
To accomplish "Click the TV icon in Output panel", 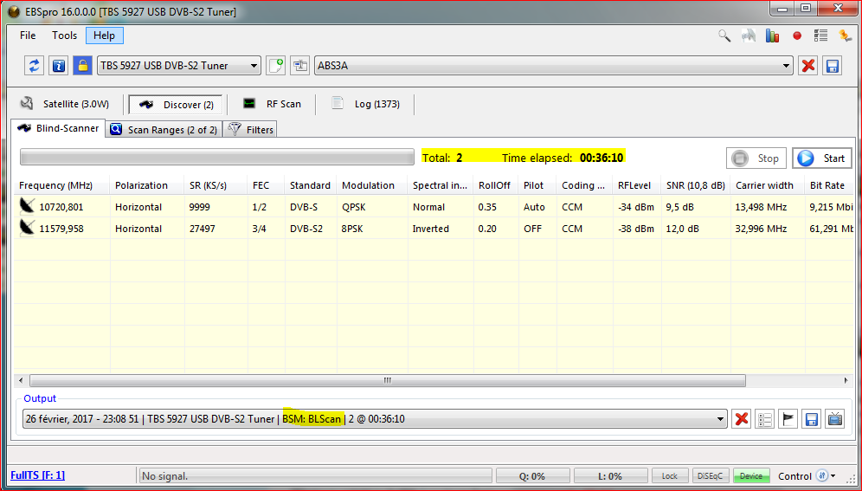I will click(x=834, y=419).
